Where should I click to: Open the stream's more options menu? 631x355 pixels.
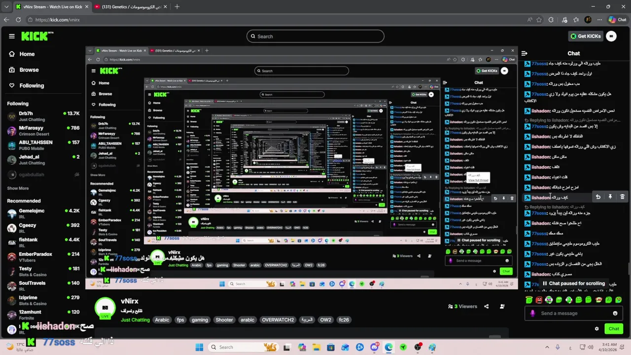tap(502, 306)
